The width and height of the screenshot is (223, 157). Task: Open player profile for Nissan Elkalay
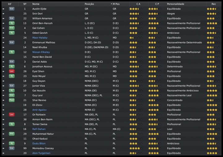click(x=41, y=52)
